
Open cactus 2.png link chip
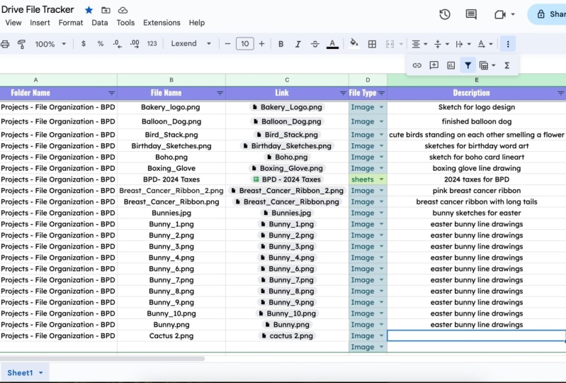[x=287, y=336]
